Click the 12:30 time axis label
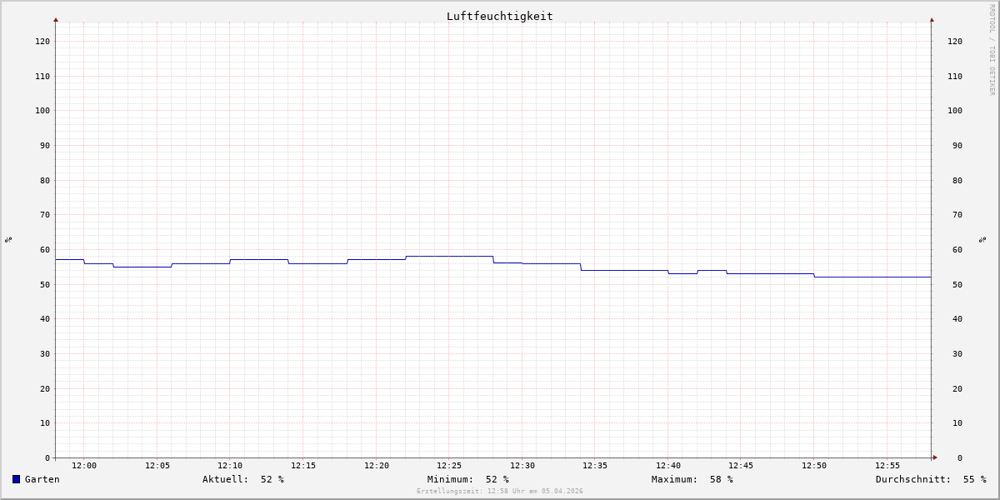Screen dimensions: 1000x500 (x=522, y=466)
